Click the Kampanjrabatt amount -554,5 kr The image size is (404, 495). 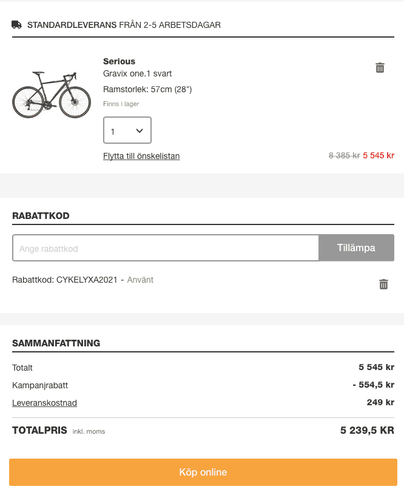(373, 385)
